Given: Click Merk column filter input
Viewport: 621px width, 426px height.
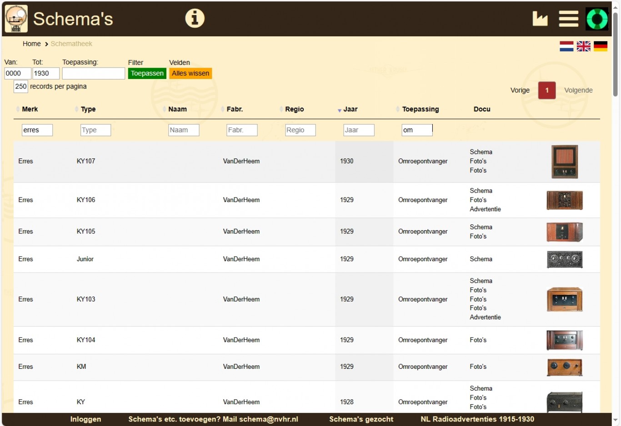Looking at the screenshot, I should tap(37, 130).
